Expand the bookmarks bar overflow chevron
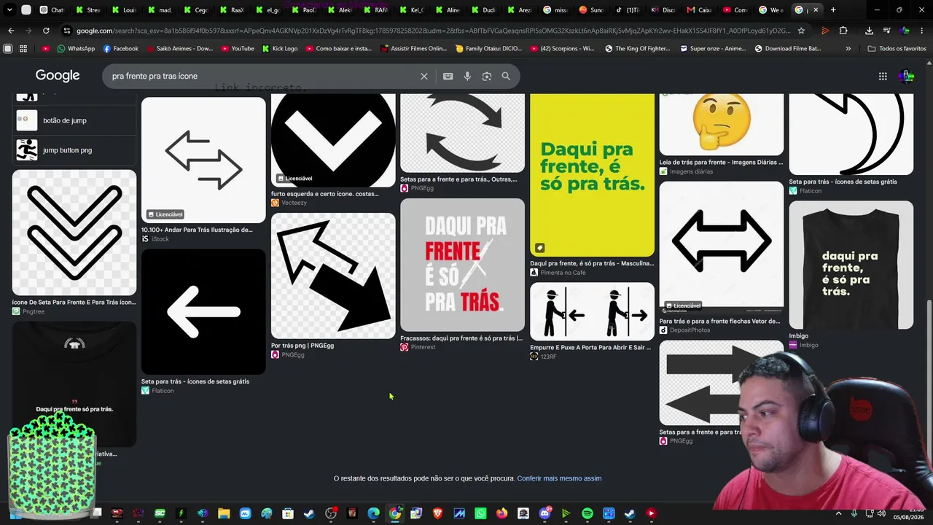 tap(848, 48)
